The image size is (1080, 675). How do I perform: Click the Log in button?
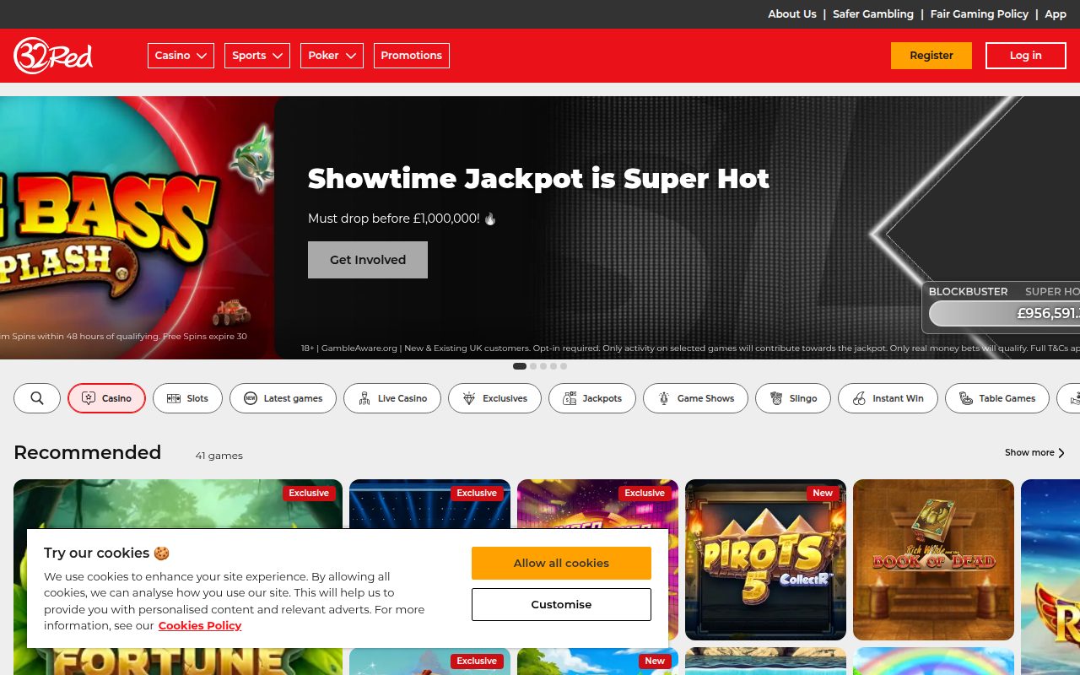pyautogui.click(x=1026, y=56)
